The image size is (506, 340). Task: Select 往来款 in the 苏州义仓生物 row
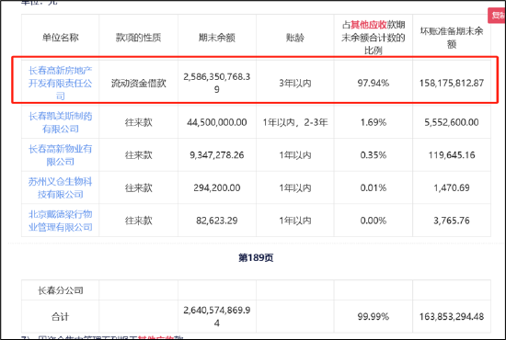tap(138, 187)
